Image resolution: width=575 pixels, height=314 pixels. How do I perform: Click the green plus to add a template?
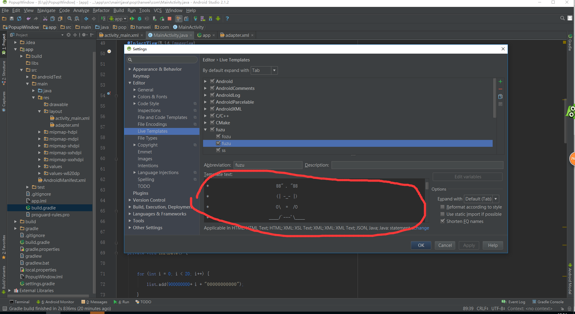500,81
